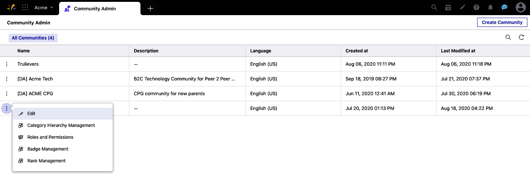This screenshot has width=530, height=176.
Task: Select the Trulievers community name
Action: click(x=28, y=64)
